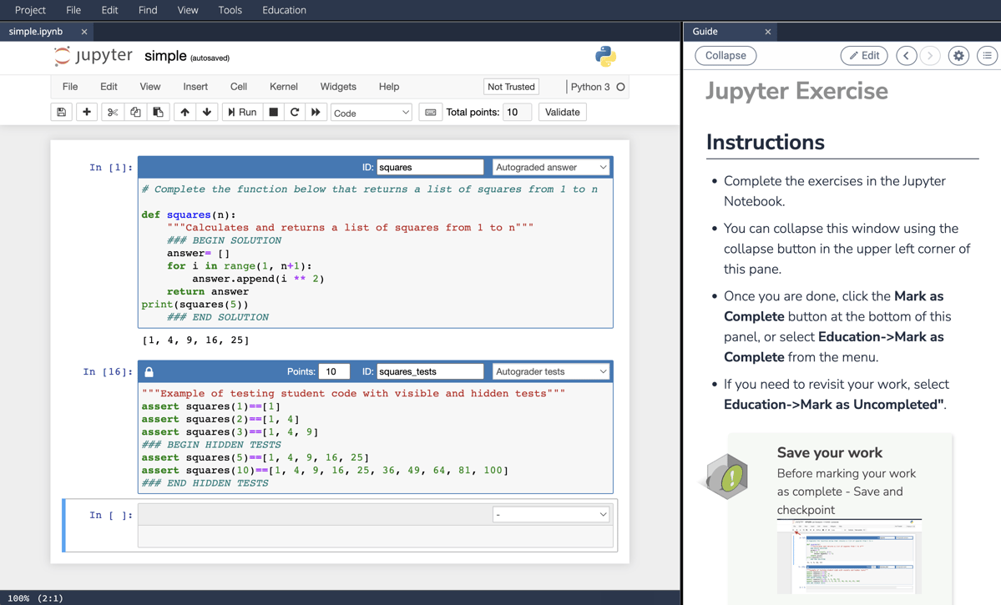
Task: Open the Code cell type dropdown
Action: click(x=371, y=111)
